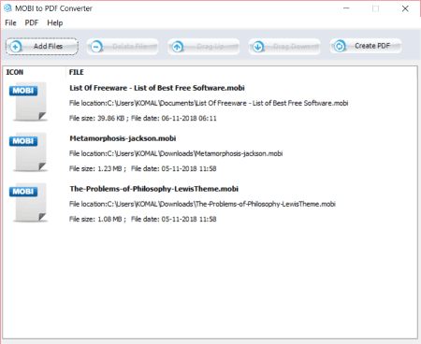Minimize the MOBI to PDF Converter window
421x344 pixels.
[x=346, y=8]
